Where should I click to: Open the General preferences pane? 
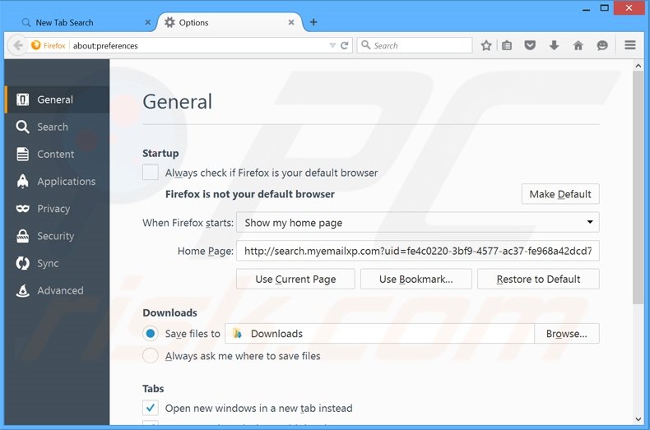[58, 99]
